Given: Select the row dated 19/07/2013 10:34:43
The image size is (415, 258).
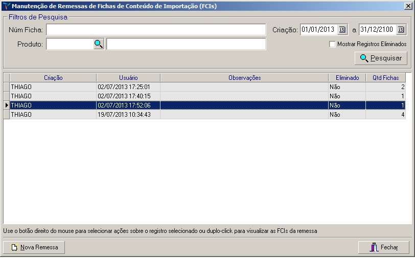Looking at the screenshot, I should tap(128, 115).
